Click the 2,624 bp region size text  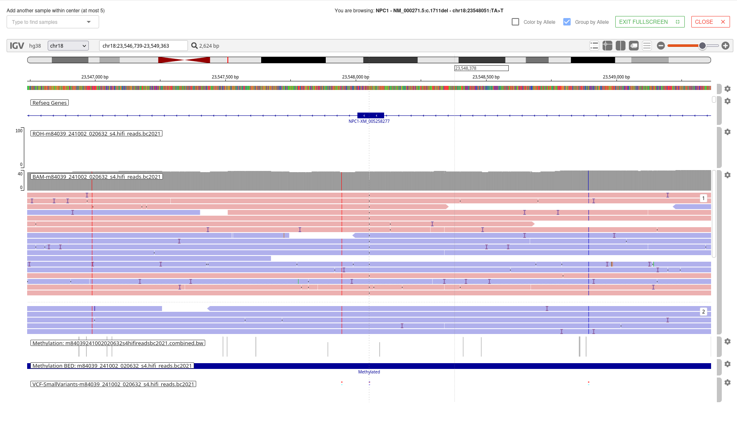(x=209, y=46)
